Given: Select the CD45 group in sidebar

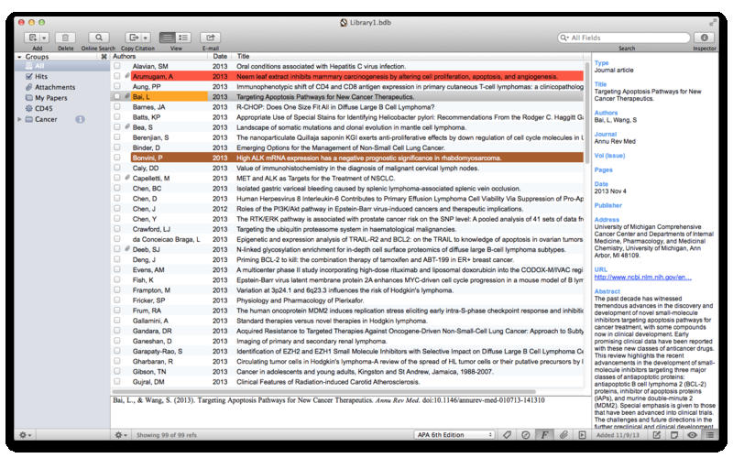Looking at the screenshot, I should (x=43, y=108).
